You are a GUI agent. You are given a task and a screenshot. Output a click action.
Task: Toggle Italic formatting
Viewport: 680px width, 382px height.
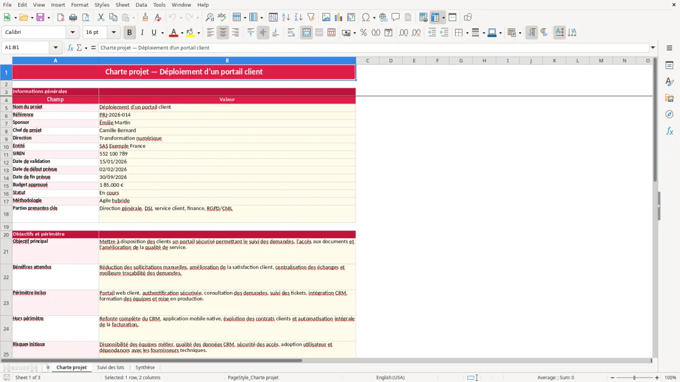tap(142, 33)
